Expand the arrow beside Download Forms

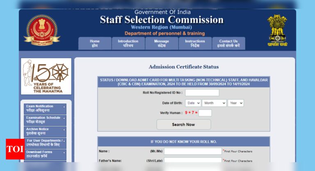click(64, 153)
